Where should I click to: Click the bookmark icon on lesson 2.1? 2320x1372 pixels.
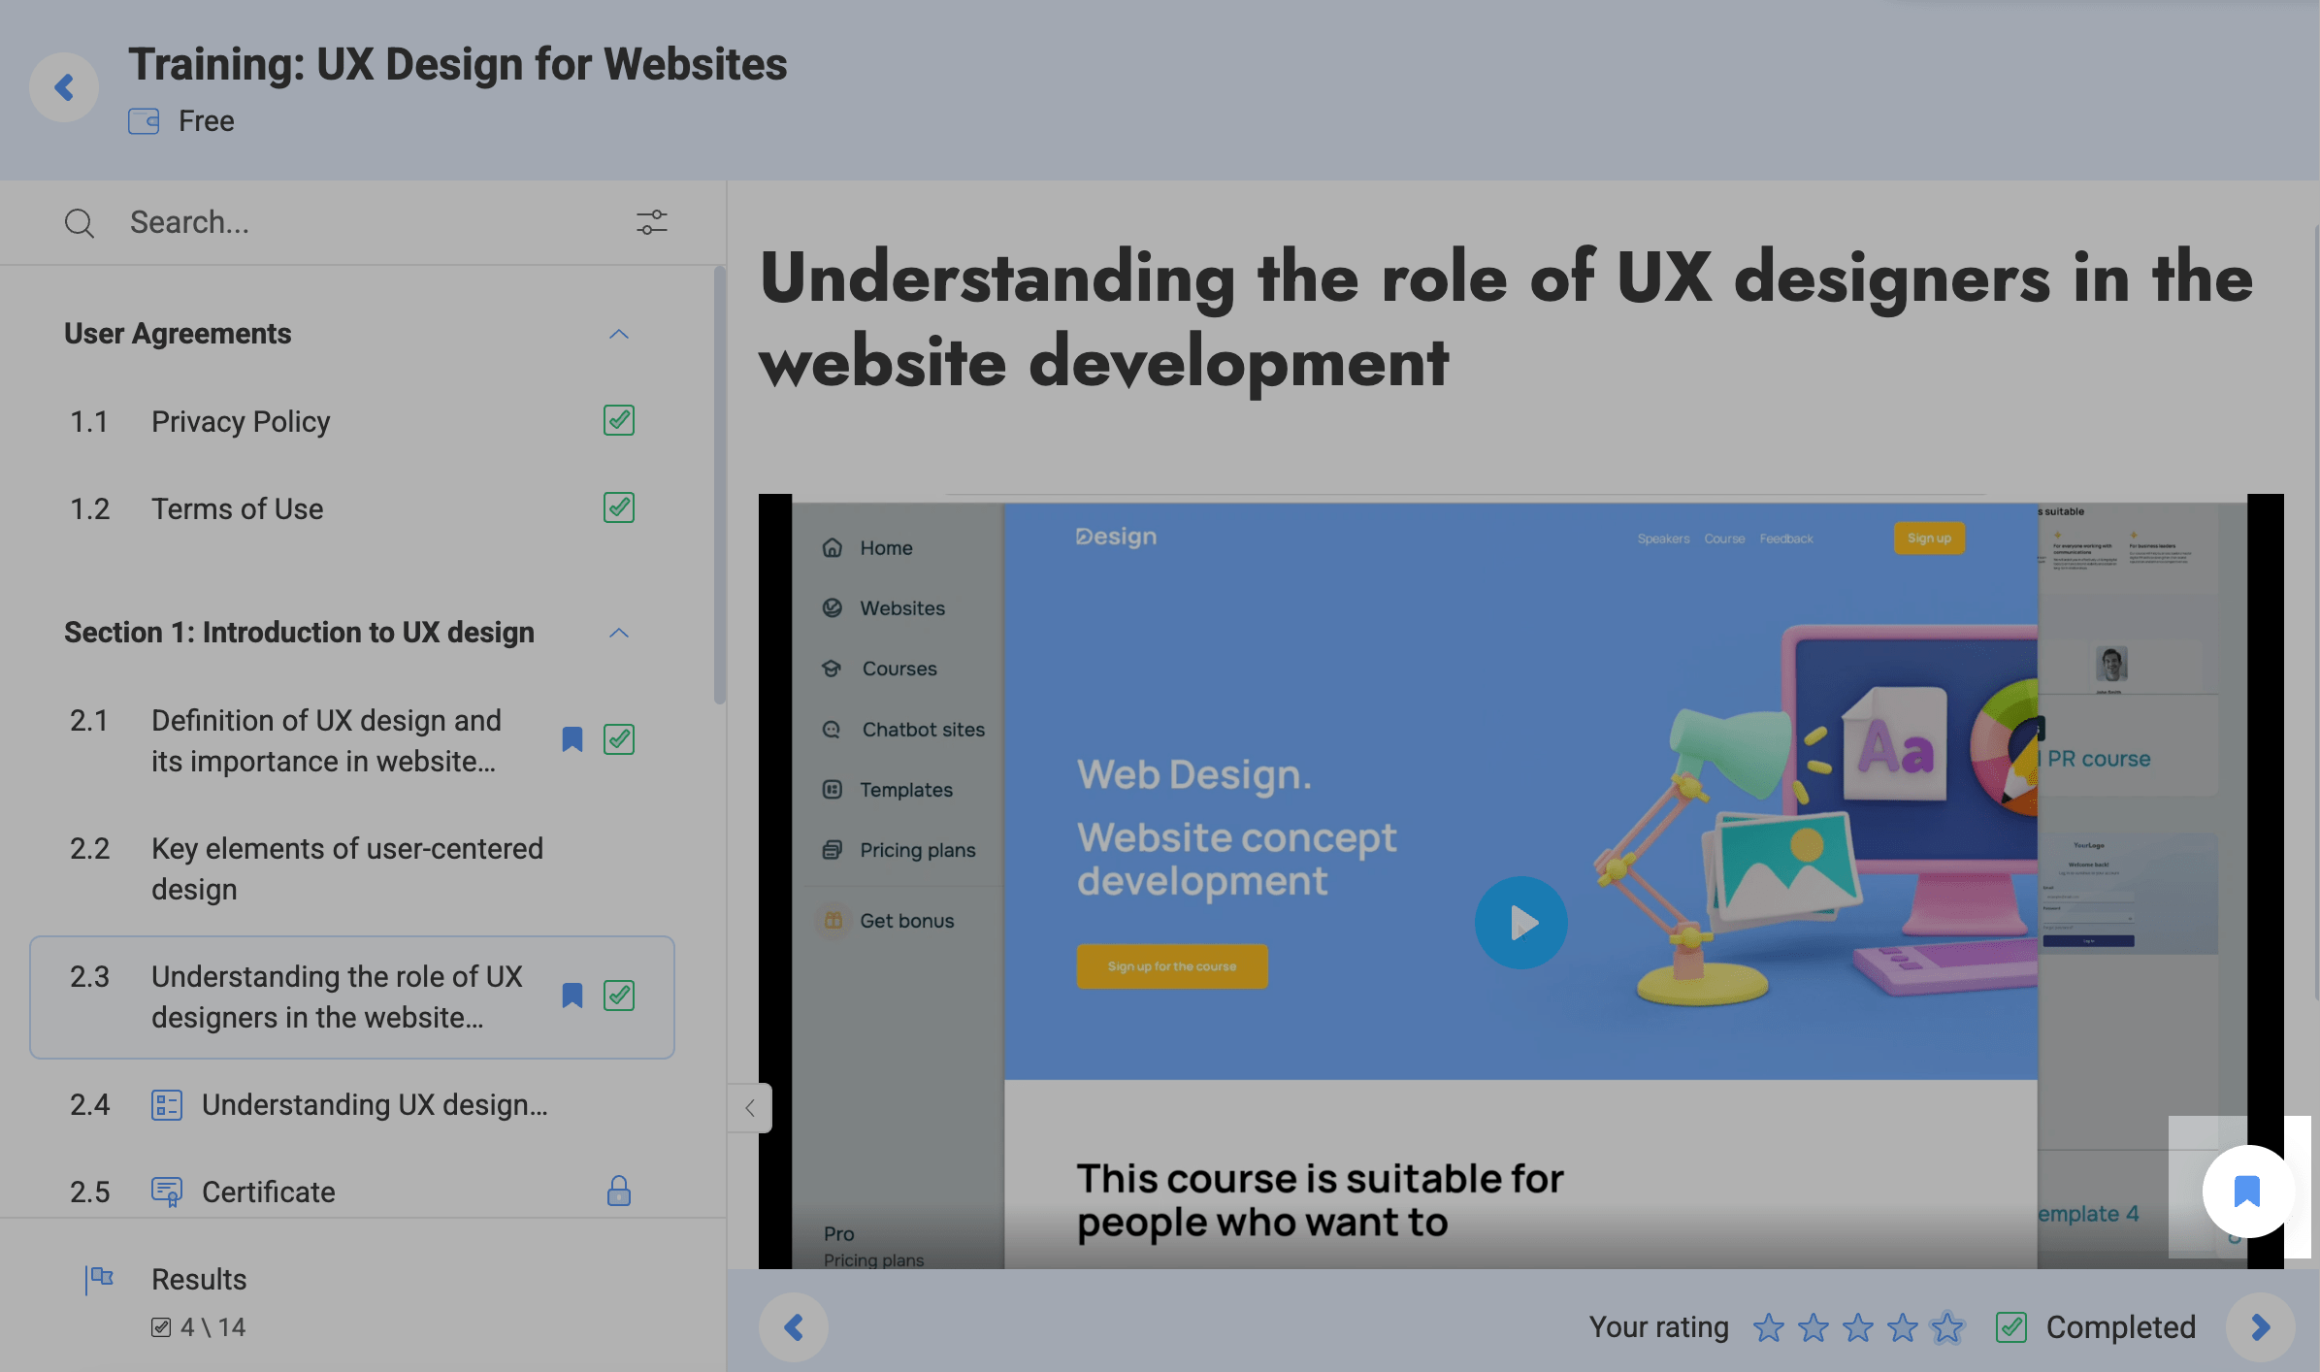pos(572,739)
